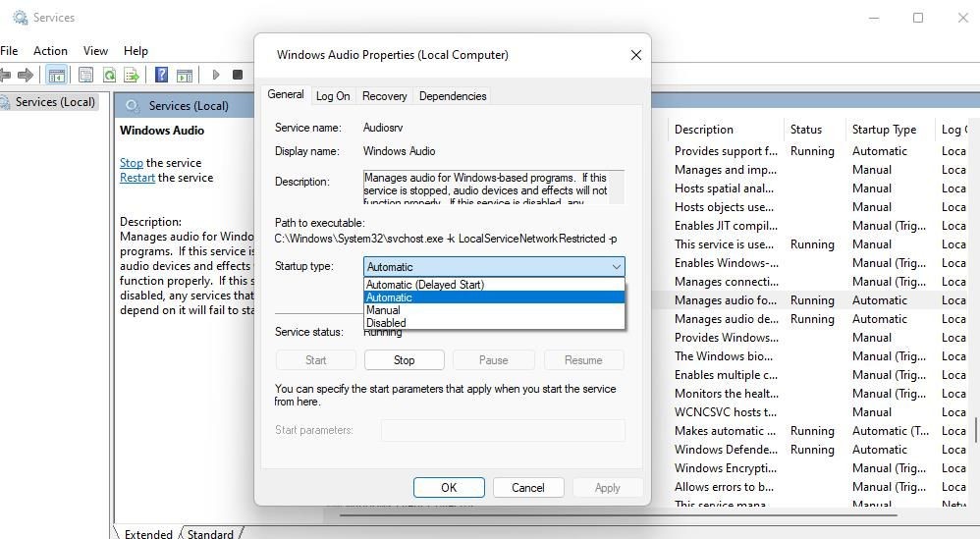
Task: Click the Status column header
Action: click(813, 130)
